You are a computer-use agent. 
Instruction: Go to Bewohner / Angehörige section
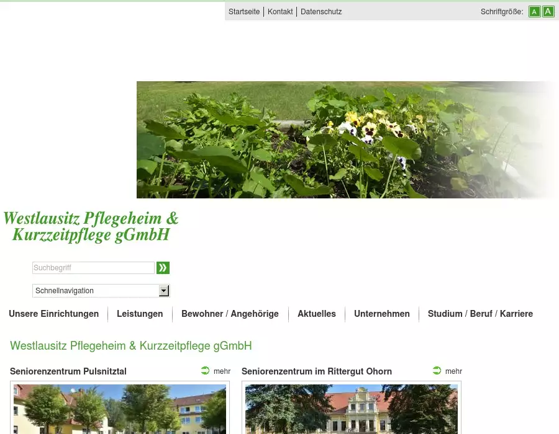click(230, 314)
